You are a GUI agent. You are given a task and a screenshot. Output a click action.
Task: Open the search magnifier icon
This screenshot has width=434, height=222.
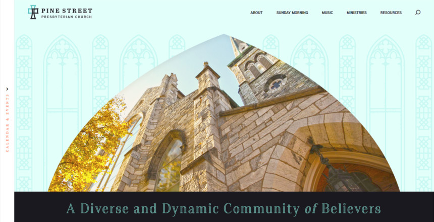[418, 13]
